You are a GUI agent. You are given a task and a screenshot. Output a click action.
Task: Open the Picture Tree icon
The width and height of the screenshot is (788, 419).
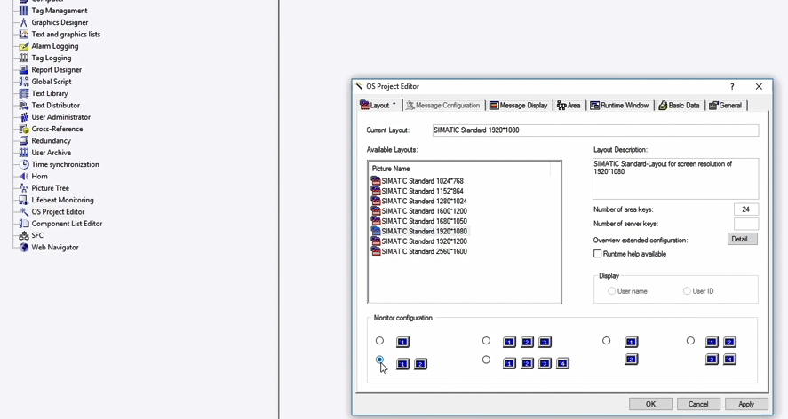tap(24, 188)
